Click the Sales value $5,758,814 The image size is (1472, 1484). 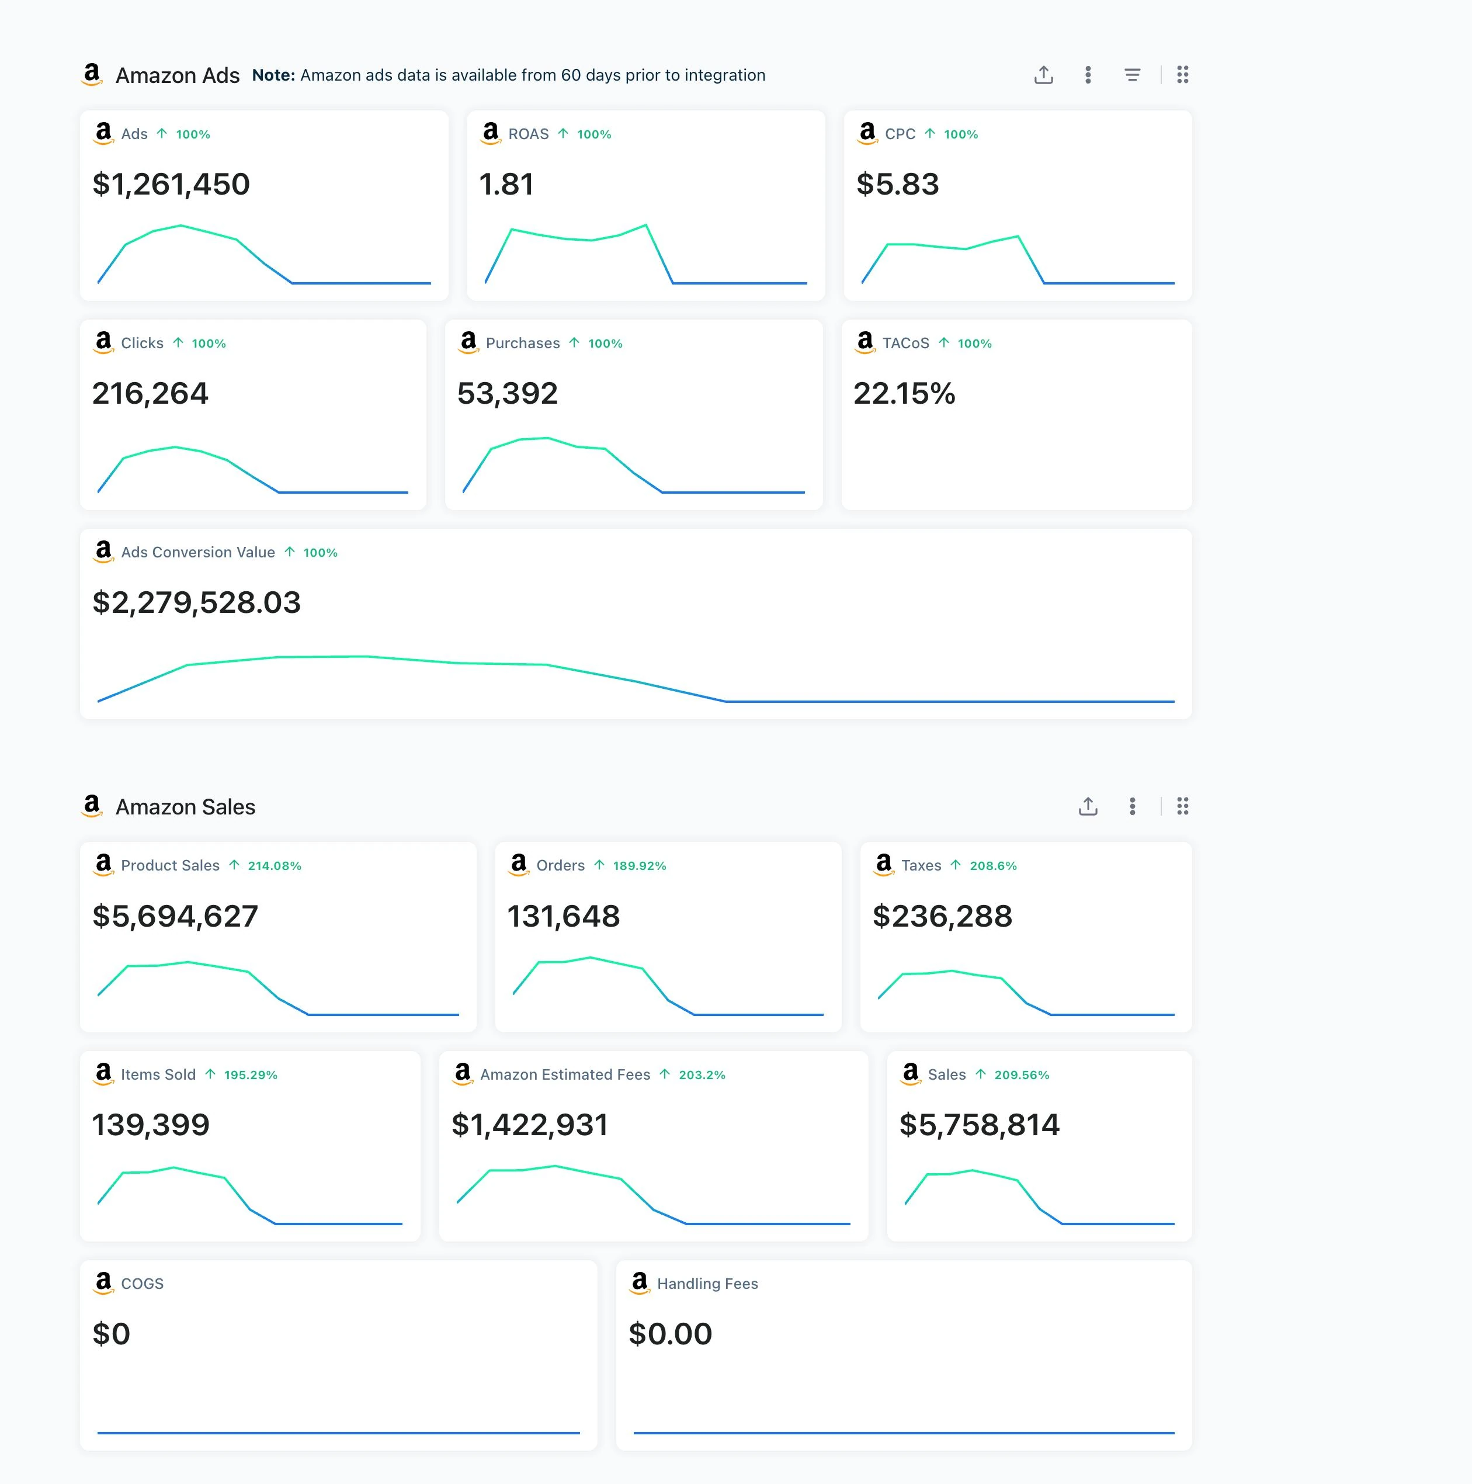click(x=980, y=1125)
